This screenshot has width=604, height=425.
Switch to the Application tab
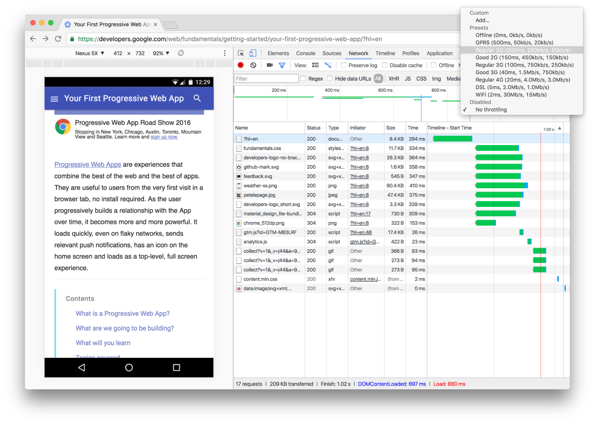(x=440, y=53)
